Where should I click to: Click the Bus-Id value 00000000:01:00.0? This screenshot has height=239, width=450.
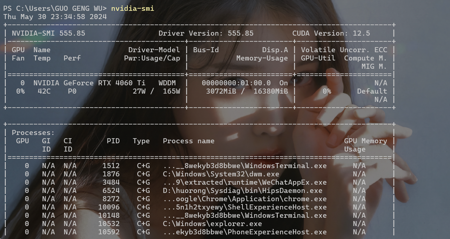(x=236, y=83)
